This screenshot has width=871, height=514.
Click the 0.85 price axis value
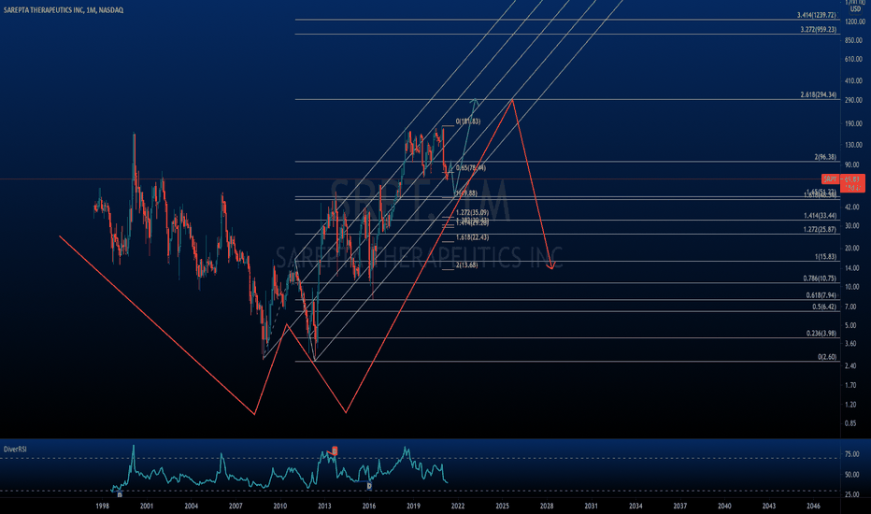[850, 423]
